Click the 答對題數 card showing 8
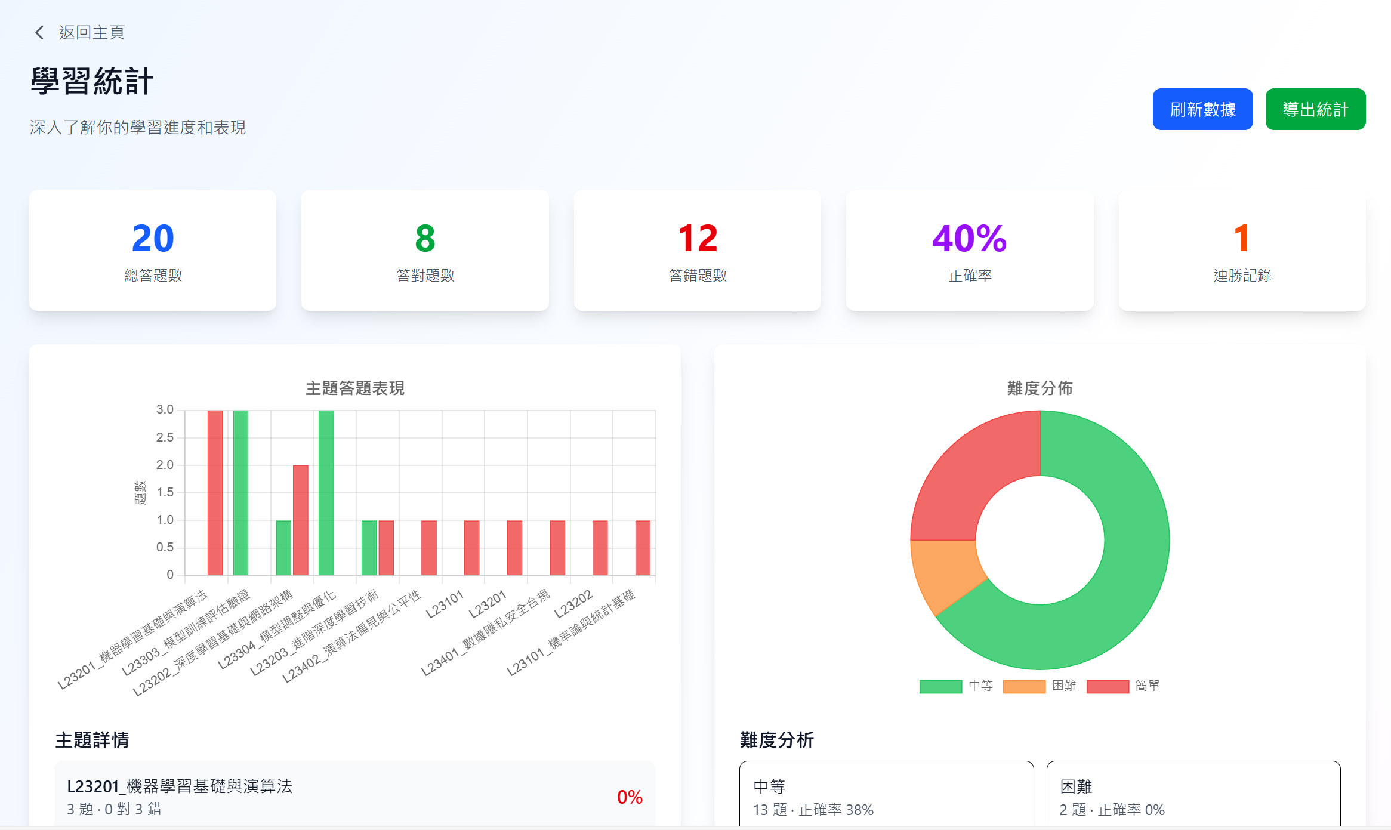This screenshot has height=830, width=1391. click(x=425, y=250)
